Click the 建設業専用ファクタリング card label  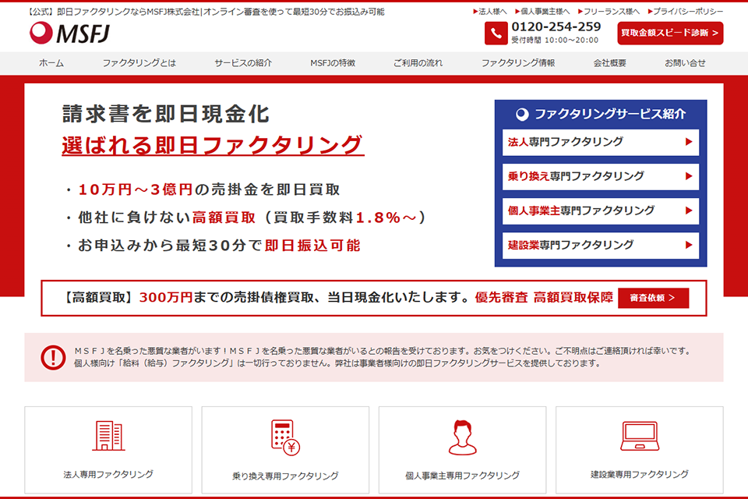[x=640, y=474]
